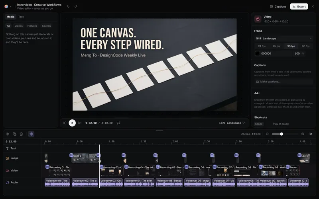The image size is (319, 199).
Task: Toggle loop playback
Action: click(118, 123)
